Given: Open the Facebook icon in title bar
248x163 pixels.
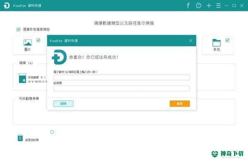Looking at the screenshot, I should point(188,5).
